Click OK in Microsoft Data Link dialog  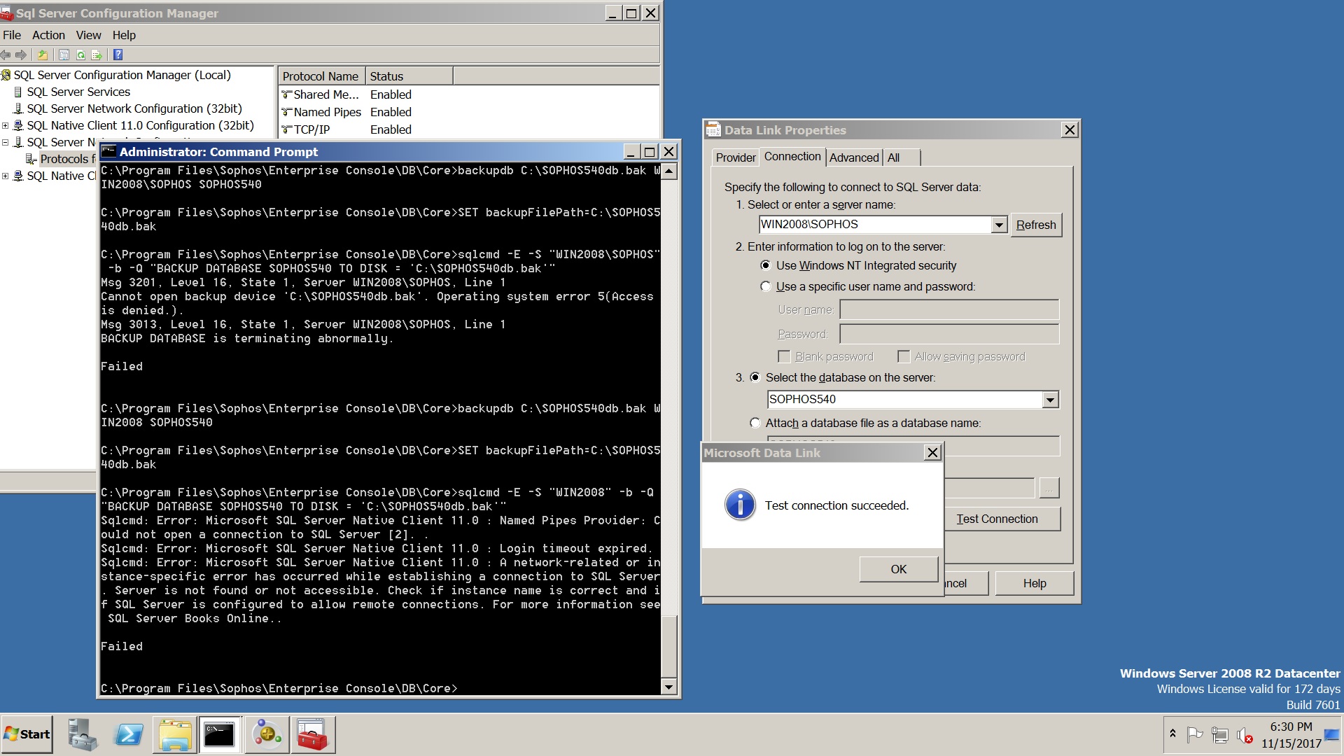tap(899, 569)
